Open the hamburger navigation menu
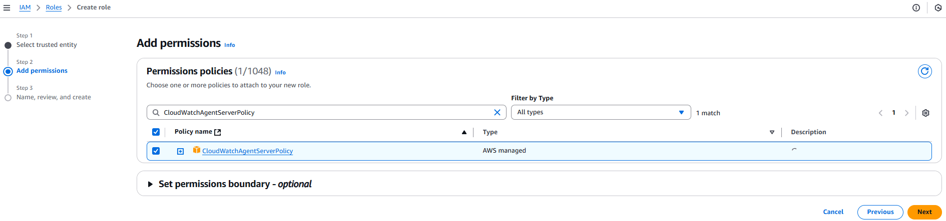Image resolution: width=946 pixels, height=221 pixels. [x=7, y=7]
